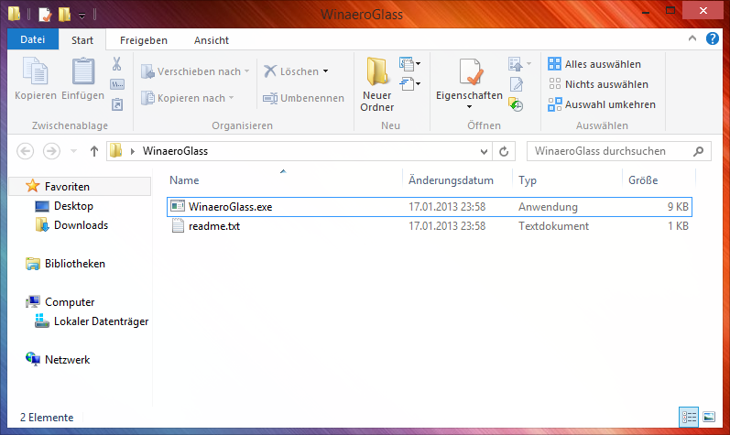Image resolution: width=730 pixels, height=435 pixels.
Task: Click the edit icon in Öffnen group
Action: point(517,84)
